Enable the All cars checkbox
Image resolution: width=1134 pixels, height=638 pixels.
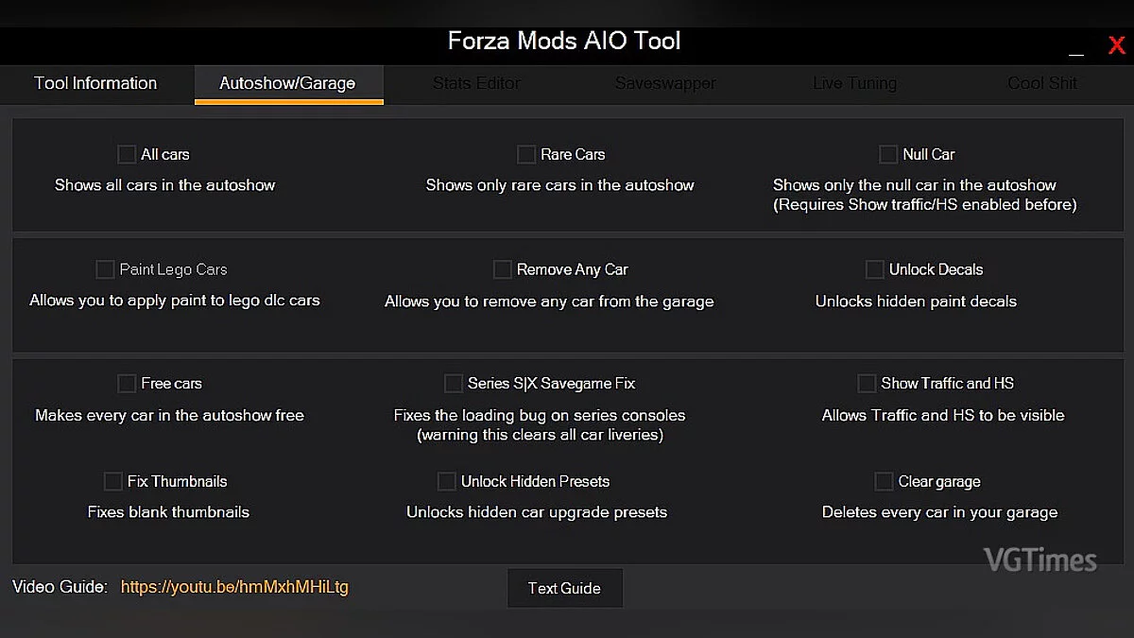click(x=127, y=154)
